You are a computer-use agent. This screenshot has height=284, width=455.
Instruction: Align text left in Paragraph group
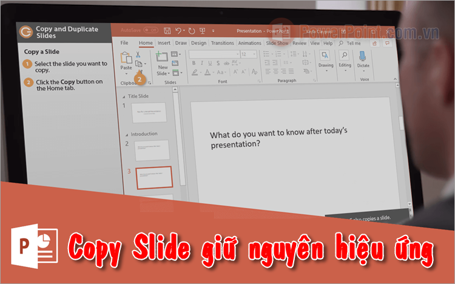268,71
